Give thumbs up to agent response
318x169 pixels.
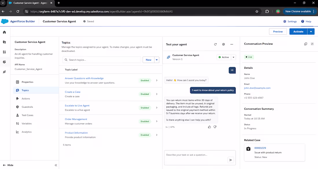click(209, 127)
